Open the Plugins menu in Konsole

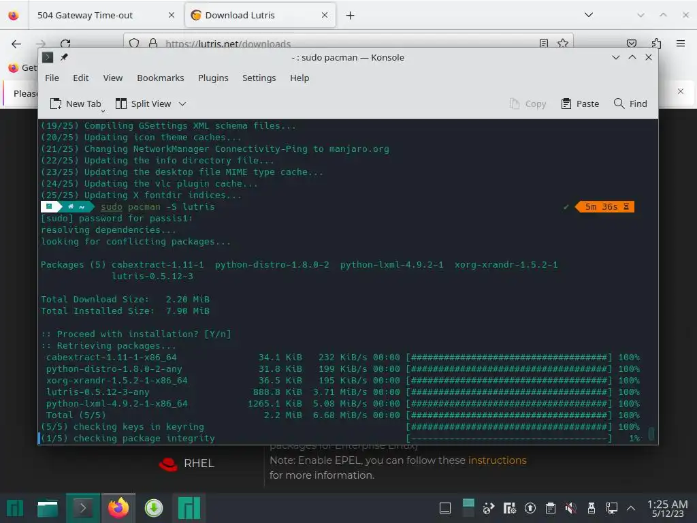(x=213, y=78)
